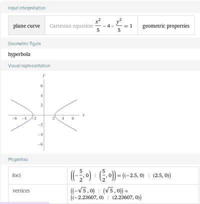200x204 pixels.
Task: Click the foci decimal value (-2.5, 0)
Action: pyautogui.click(x=134, y=175)
